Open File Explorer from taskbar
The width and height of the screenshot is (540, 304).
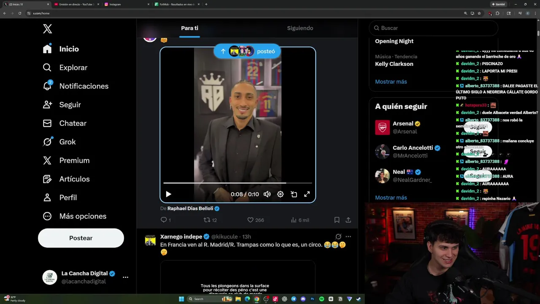tap(238, 299)
